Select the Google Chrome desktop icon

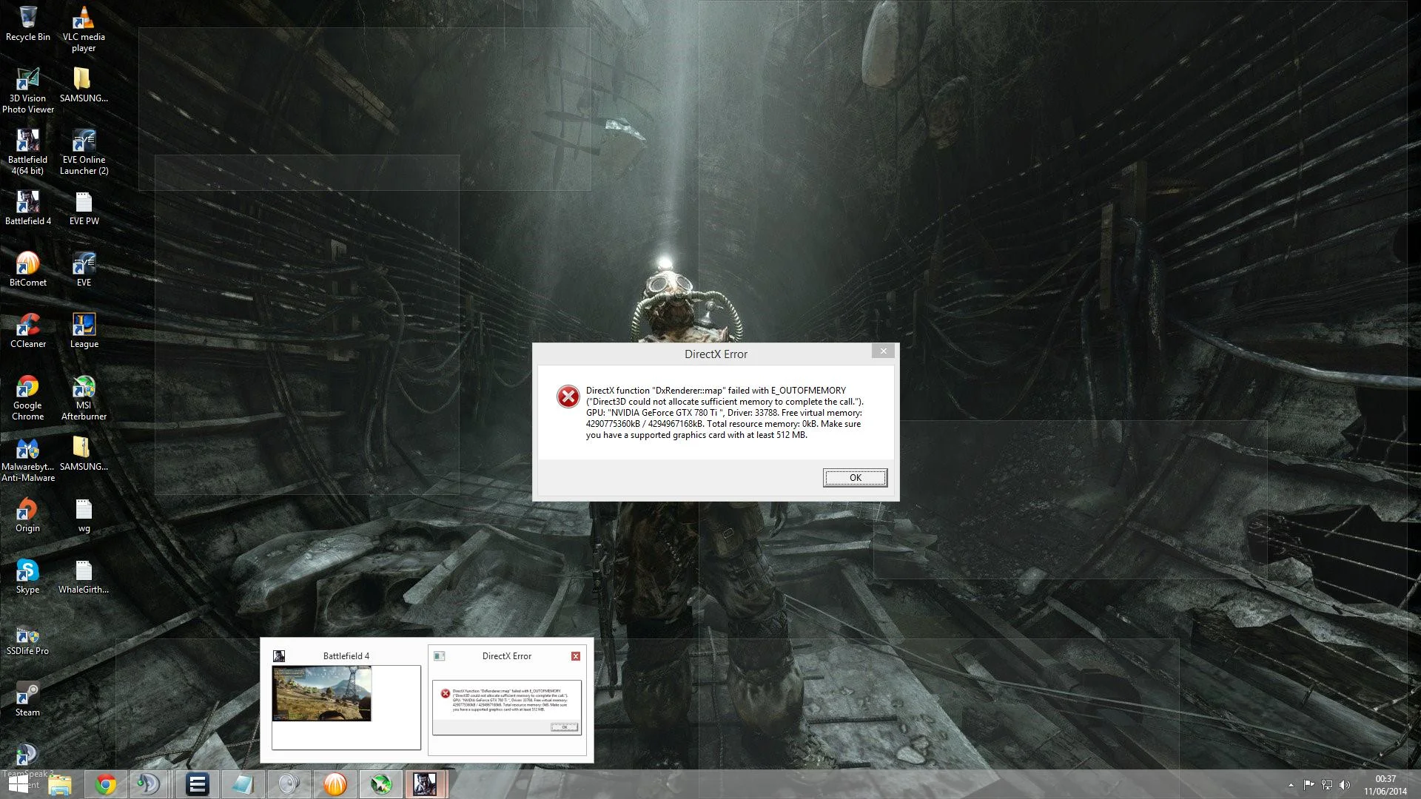(28, 397)
